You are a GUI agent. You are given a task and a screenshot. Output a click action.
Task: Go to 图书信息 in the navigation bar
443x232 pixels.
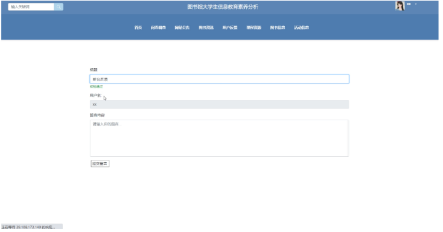pos(277,27)
